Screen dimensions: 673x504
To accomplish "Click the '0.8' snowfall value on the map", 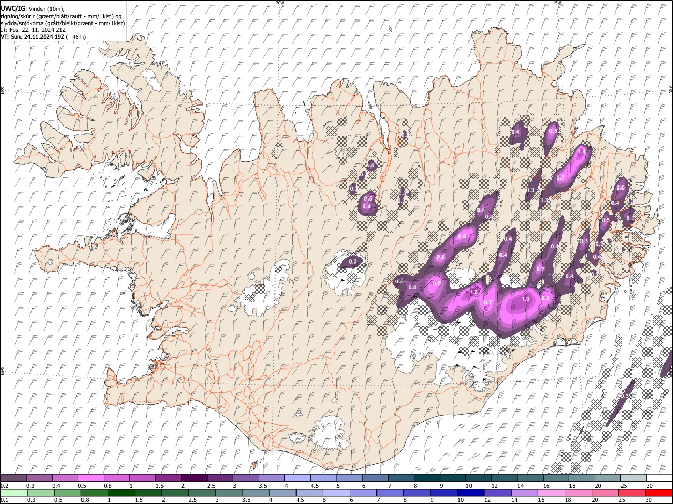I will (x=545, y=299).
